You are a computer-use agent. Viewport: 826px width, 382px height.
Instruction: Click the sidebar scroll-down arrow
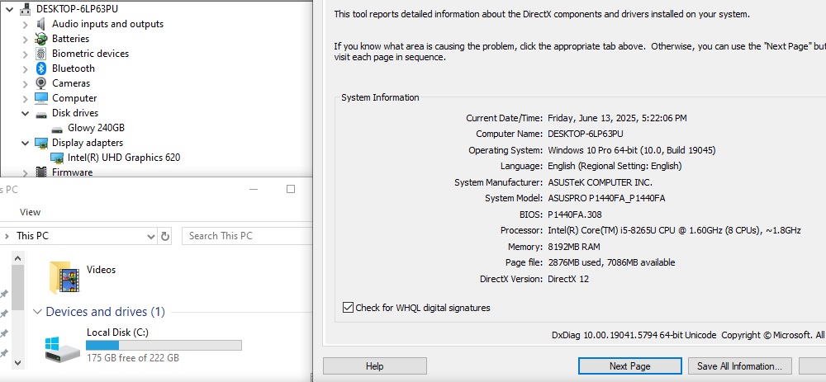(17, 362)
